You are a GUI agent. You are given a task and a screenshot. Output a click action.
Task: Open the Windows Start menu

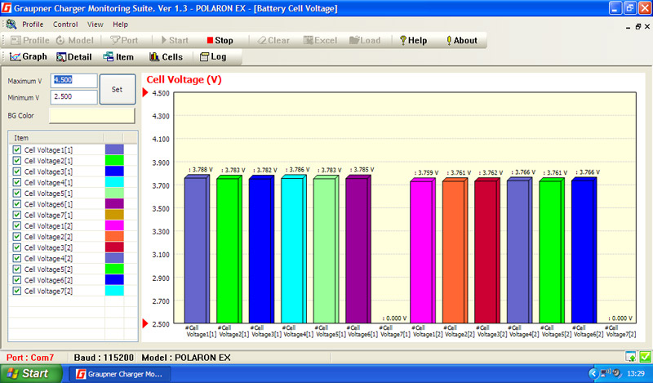point(31,373)
